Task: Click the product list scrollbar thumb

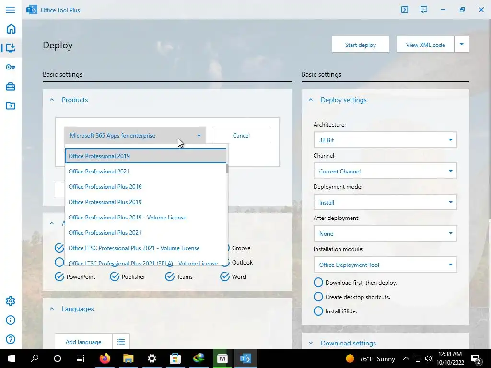Action: (x=227, y=168)
